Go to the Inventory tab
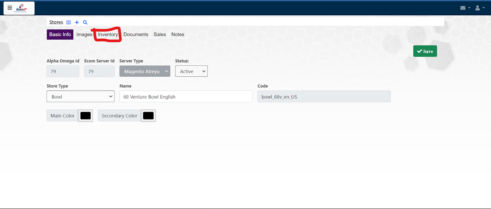This screenshot has height=209, width=491. 108,34
